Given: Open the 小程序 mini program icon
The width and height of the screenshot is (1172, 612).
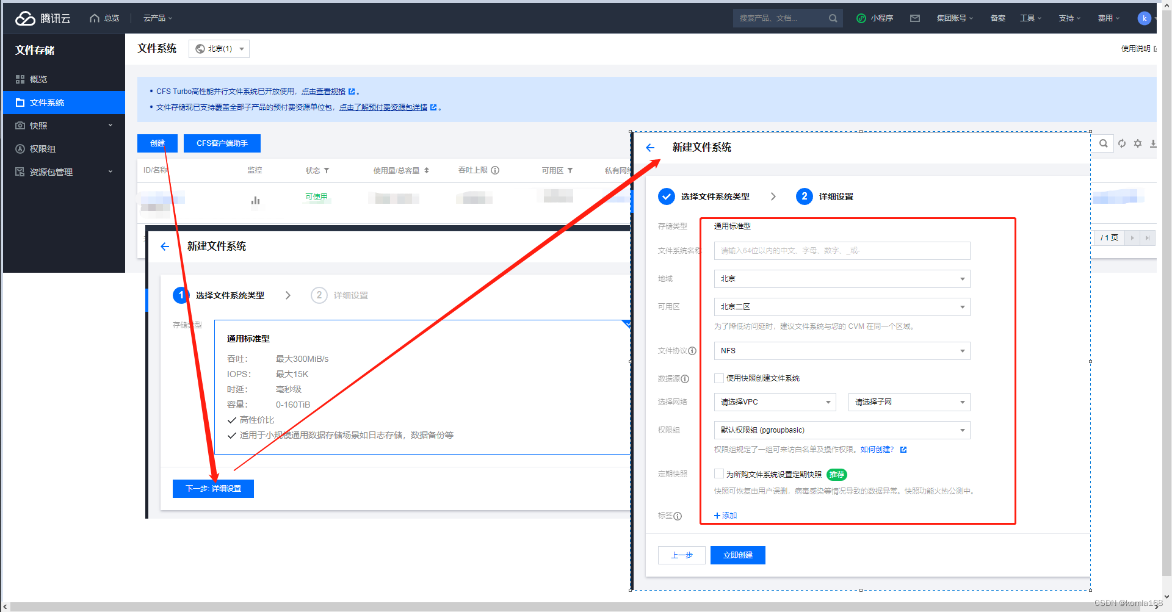Looking at the screenshot, I should pyautogui.click(x=861, y=18).
